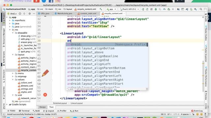Open the app run configuration dropdown
The width and height of the screenshot is (211, 118).
click(111, 9)
